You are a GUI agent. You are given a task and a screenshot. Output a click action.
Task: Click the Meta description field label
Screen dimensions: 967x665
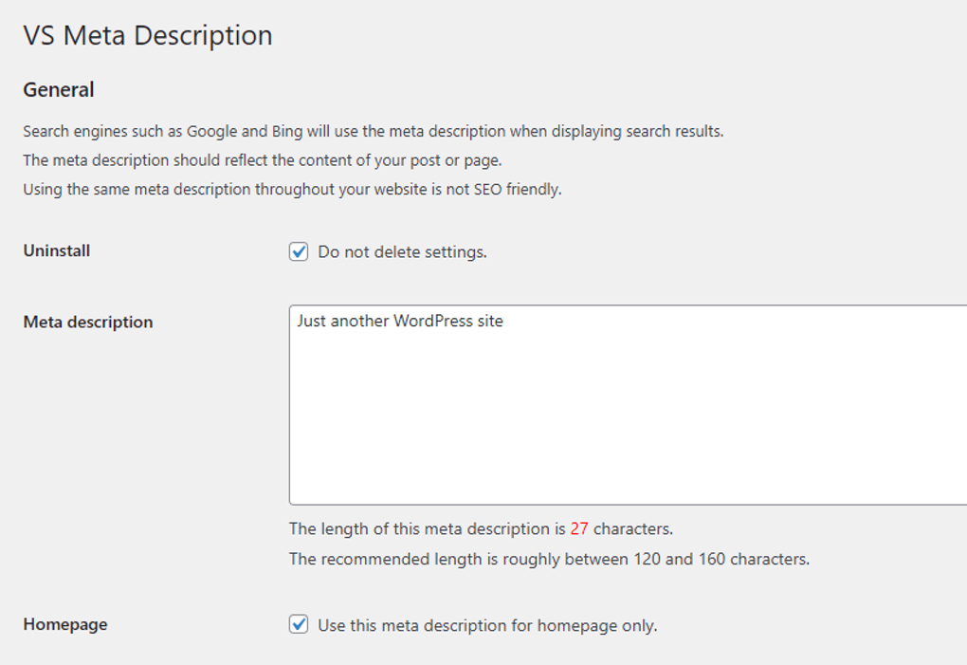click(87, 322)
